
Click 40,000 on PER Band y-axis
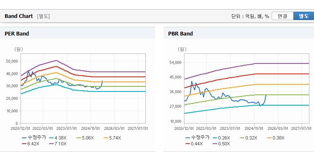coord(12,73)
